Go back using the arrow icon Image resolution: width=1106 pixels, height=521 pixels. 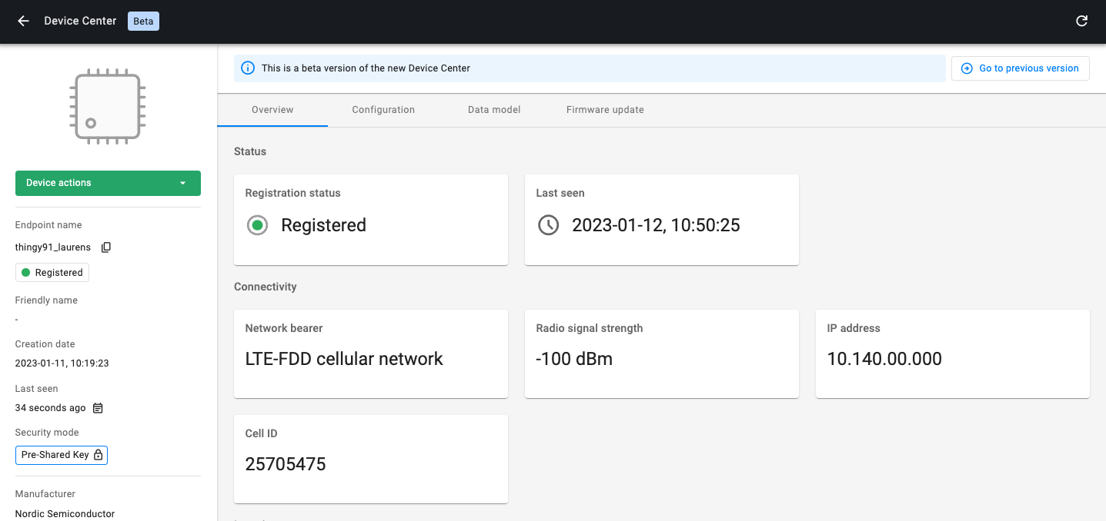pyautogui.click(x=23, y=22)
